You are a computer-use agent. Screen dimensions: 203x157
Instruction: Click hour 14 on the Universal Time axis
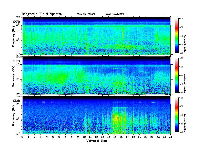click(x=109, y=137)
